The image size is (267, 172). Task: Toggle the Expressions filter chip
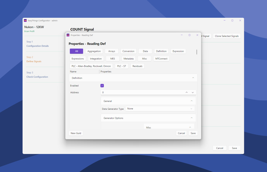coord(78,59)
